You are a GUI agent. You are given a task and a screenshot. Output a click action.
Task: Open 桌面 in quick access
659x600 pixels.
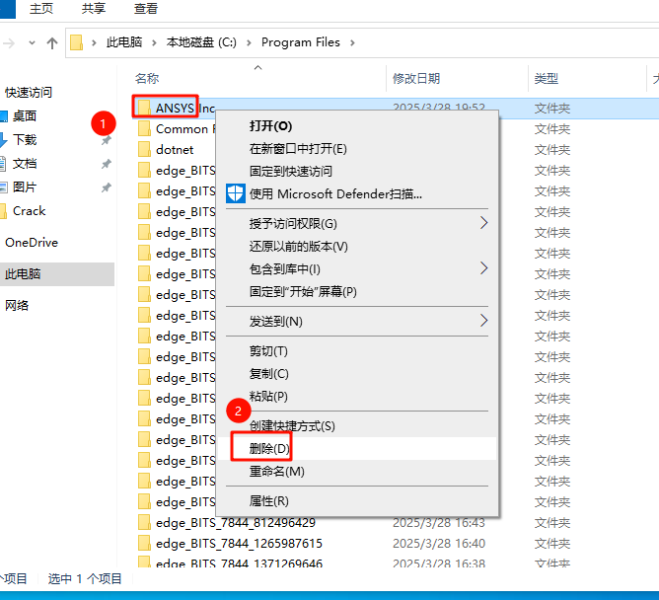[25, 116]
